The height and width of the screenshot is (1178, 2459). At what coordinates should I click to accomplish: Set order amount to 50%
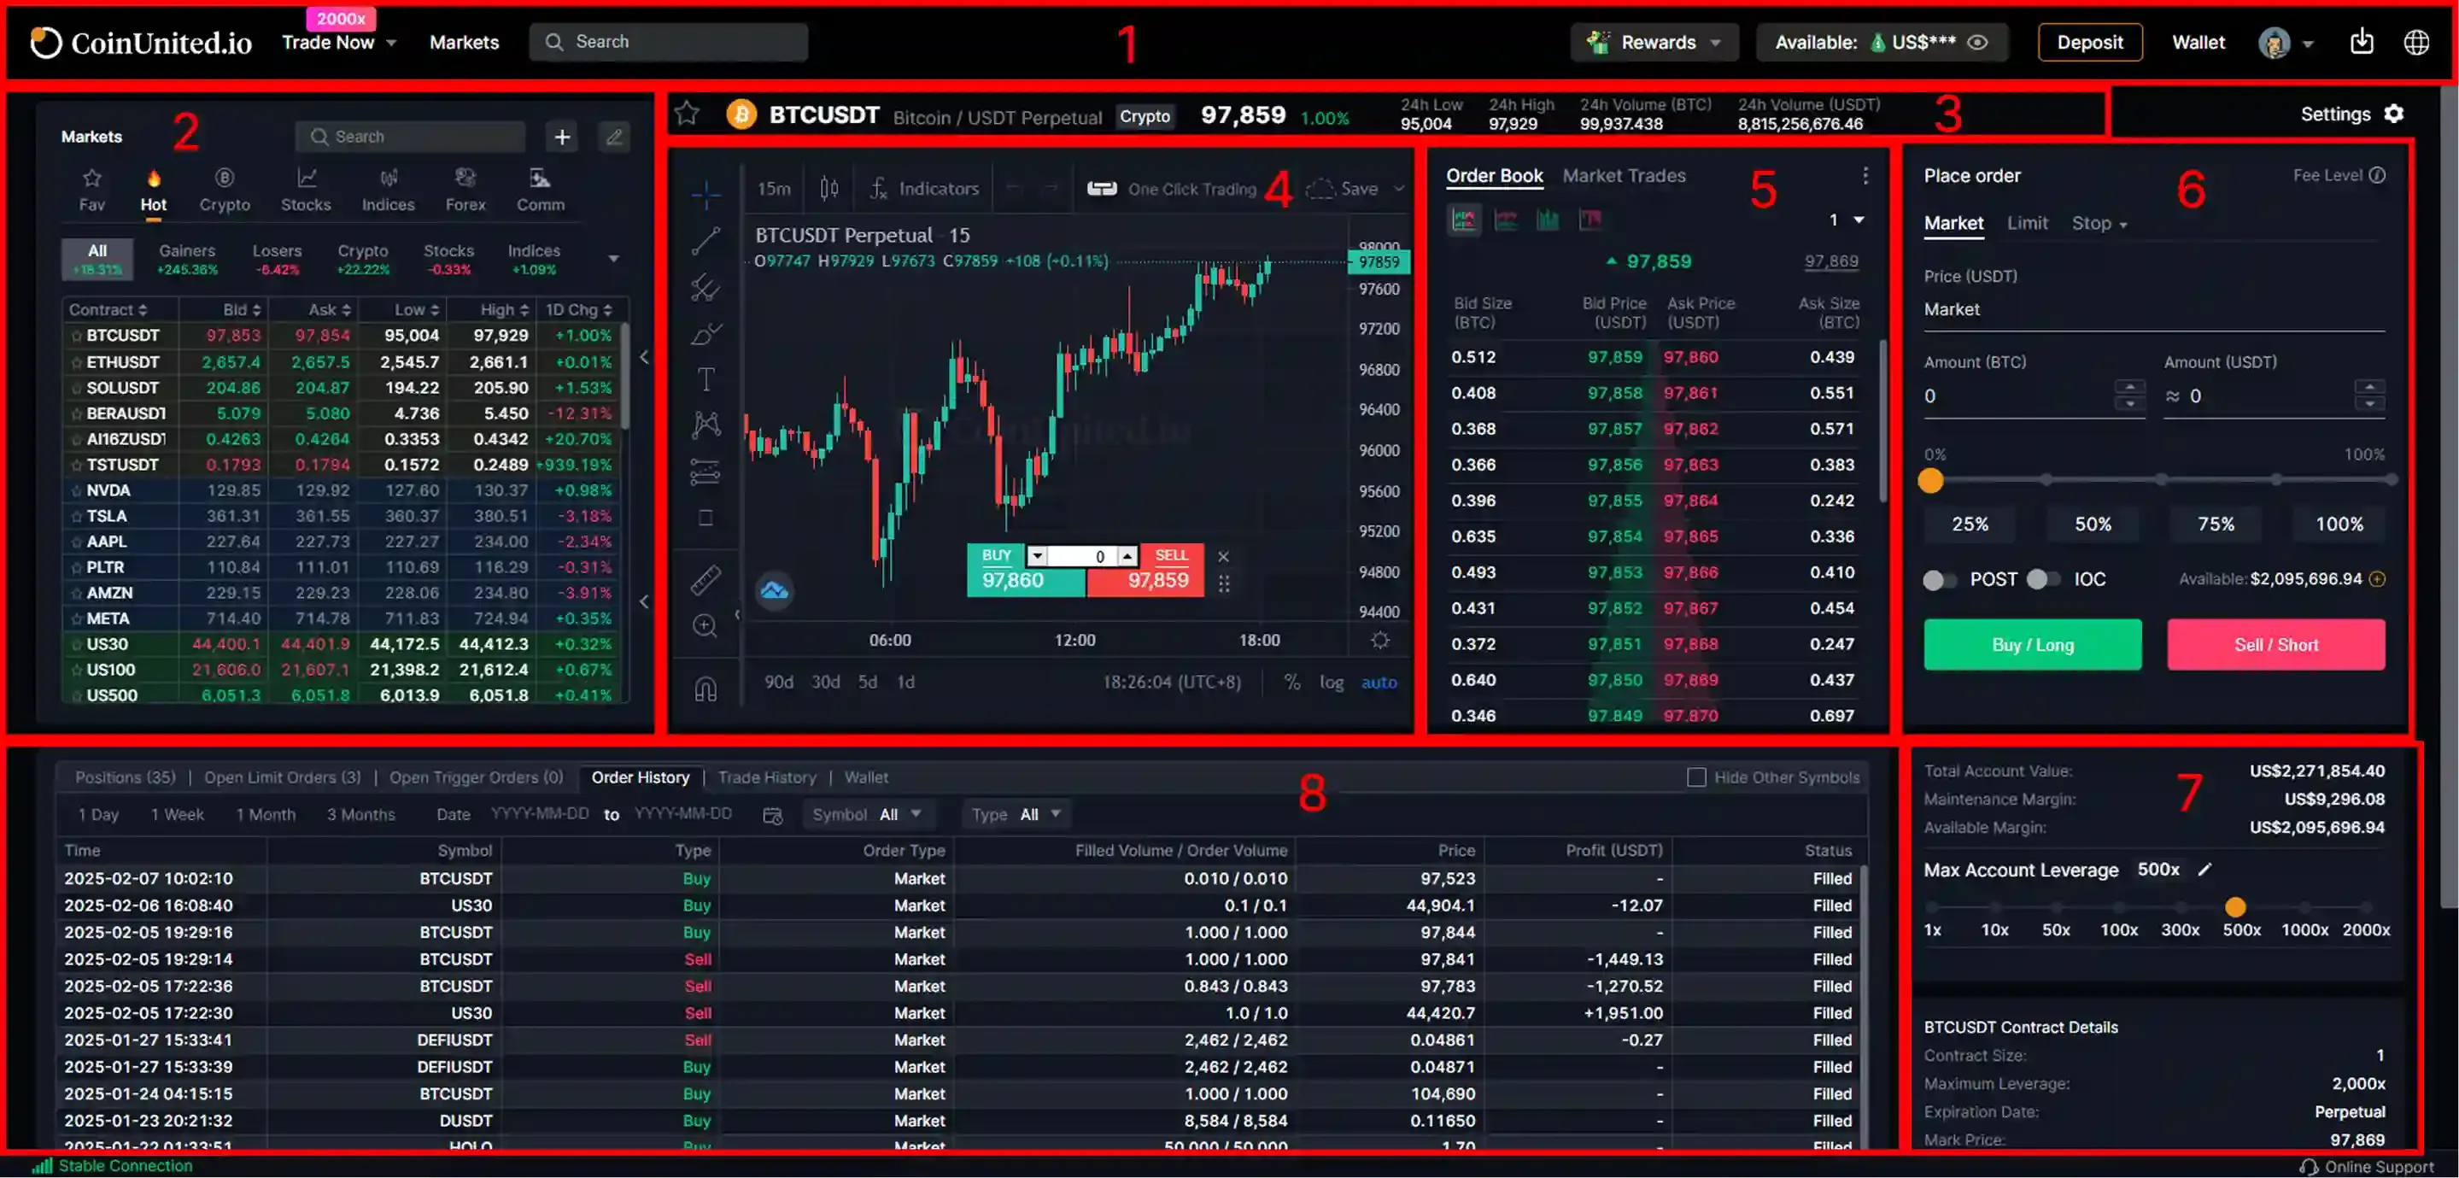coord(2093,525)
